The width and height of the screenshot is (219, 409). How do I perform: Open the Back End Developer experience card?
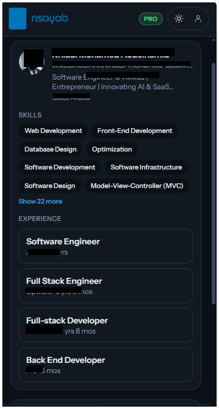pos(106,365)
